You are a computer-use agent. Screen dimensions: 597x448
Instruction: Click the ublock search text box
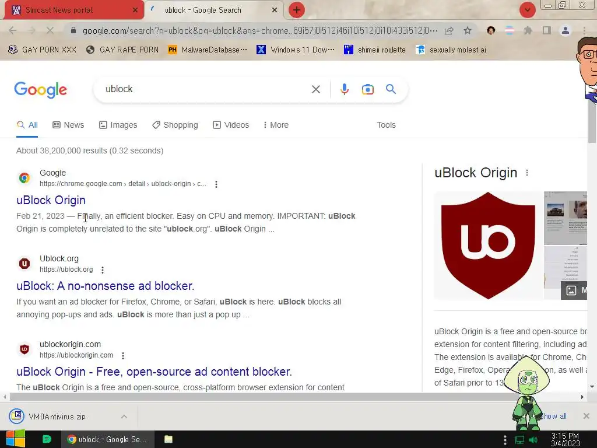pyautogui.click(x=206, y=89)
